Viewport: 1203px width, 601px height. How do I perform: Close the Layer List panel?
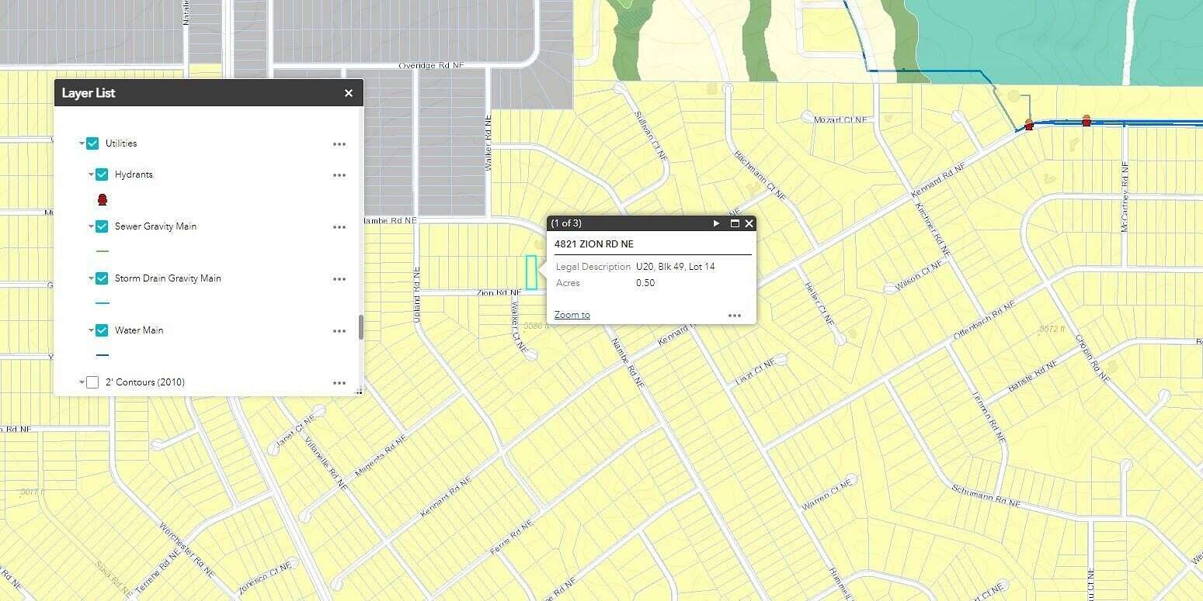tap(349, 93)
